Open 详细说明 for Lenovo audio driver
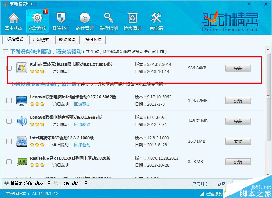This screenshot has height=198, width=272. [x=61, y=125]
